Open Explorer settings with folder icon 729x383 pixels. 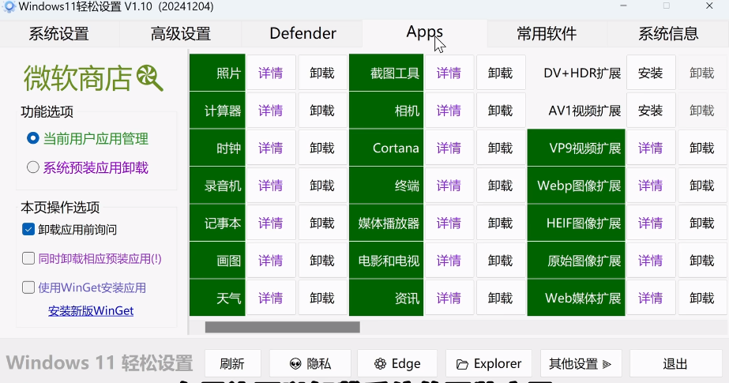(489, 363)
